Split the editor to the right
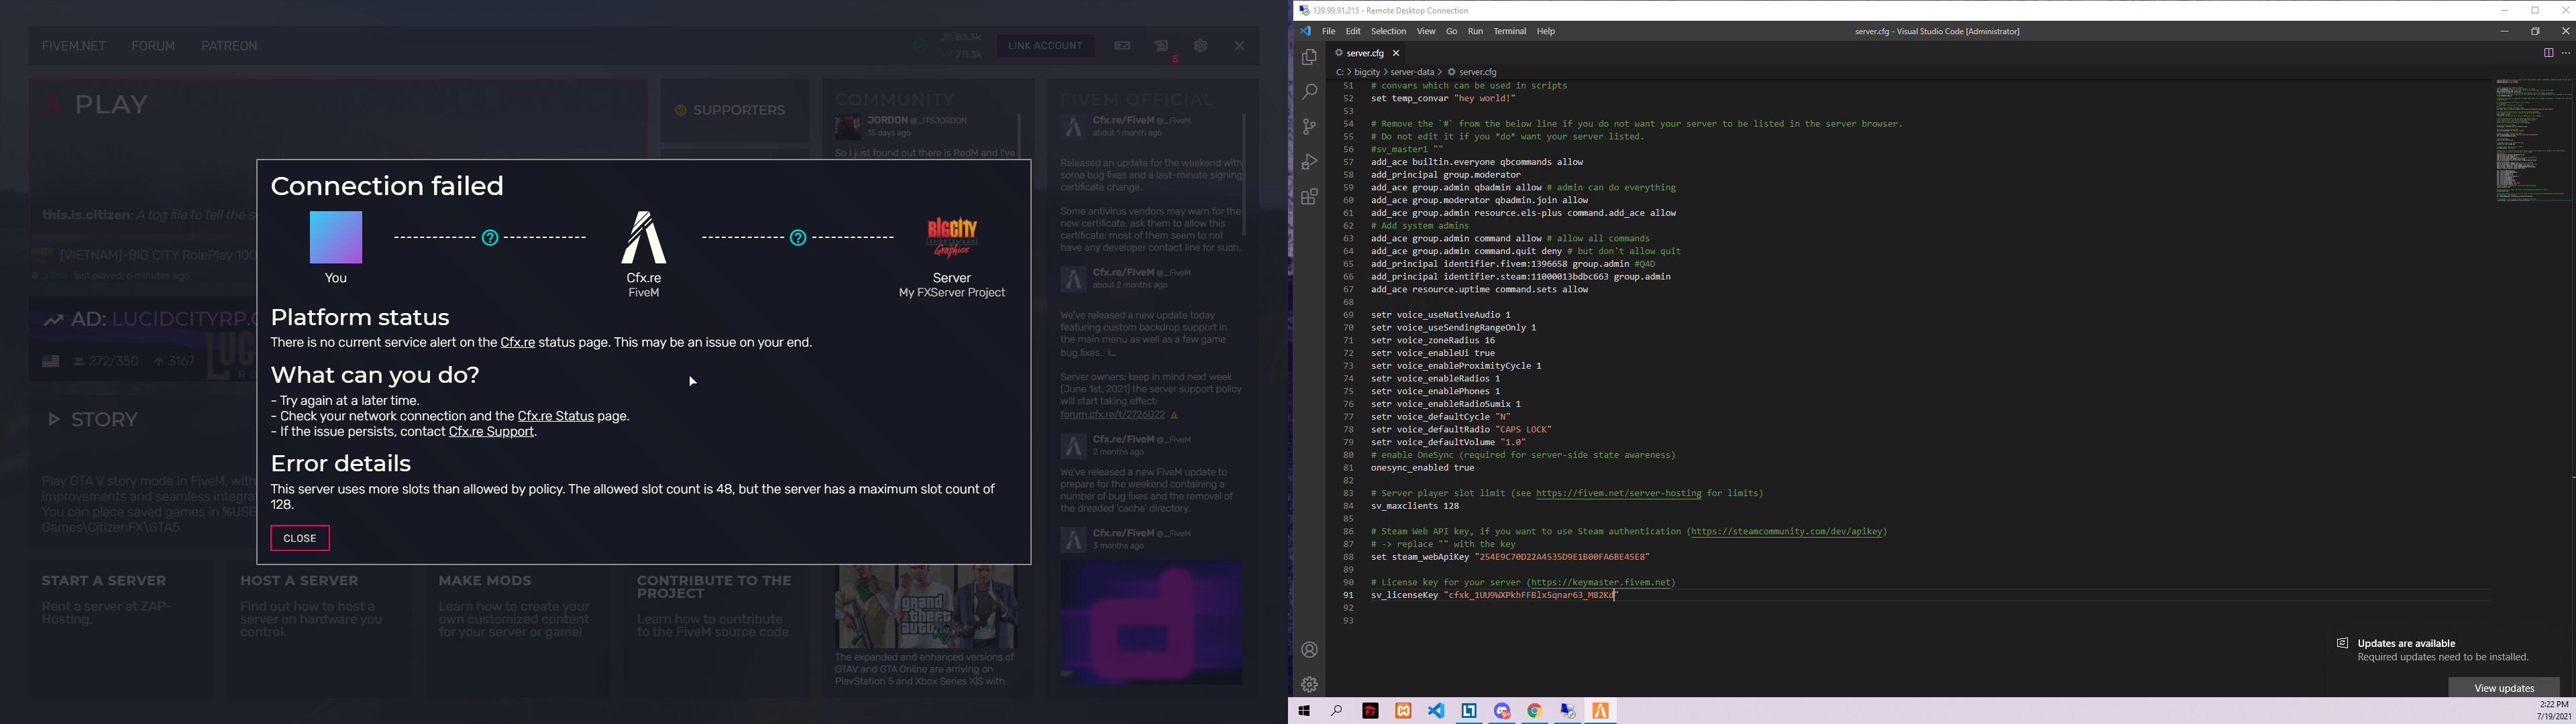 [x=2548, y=53]
